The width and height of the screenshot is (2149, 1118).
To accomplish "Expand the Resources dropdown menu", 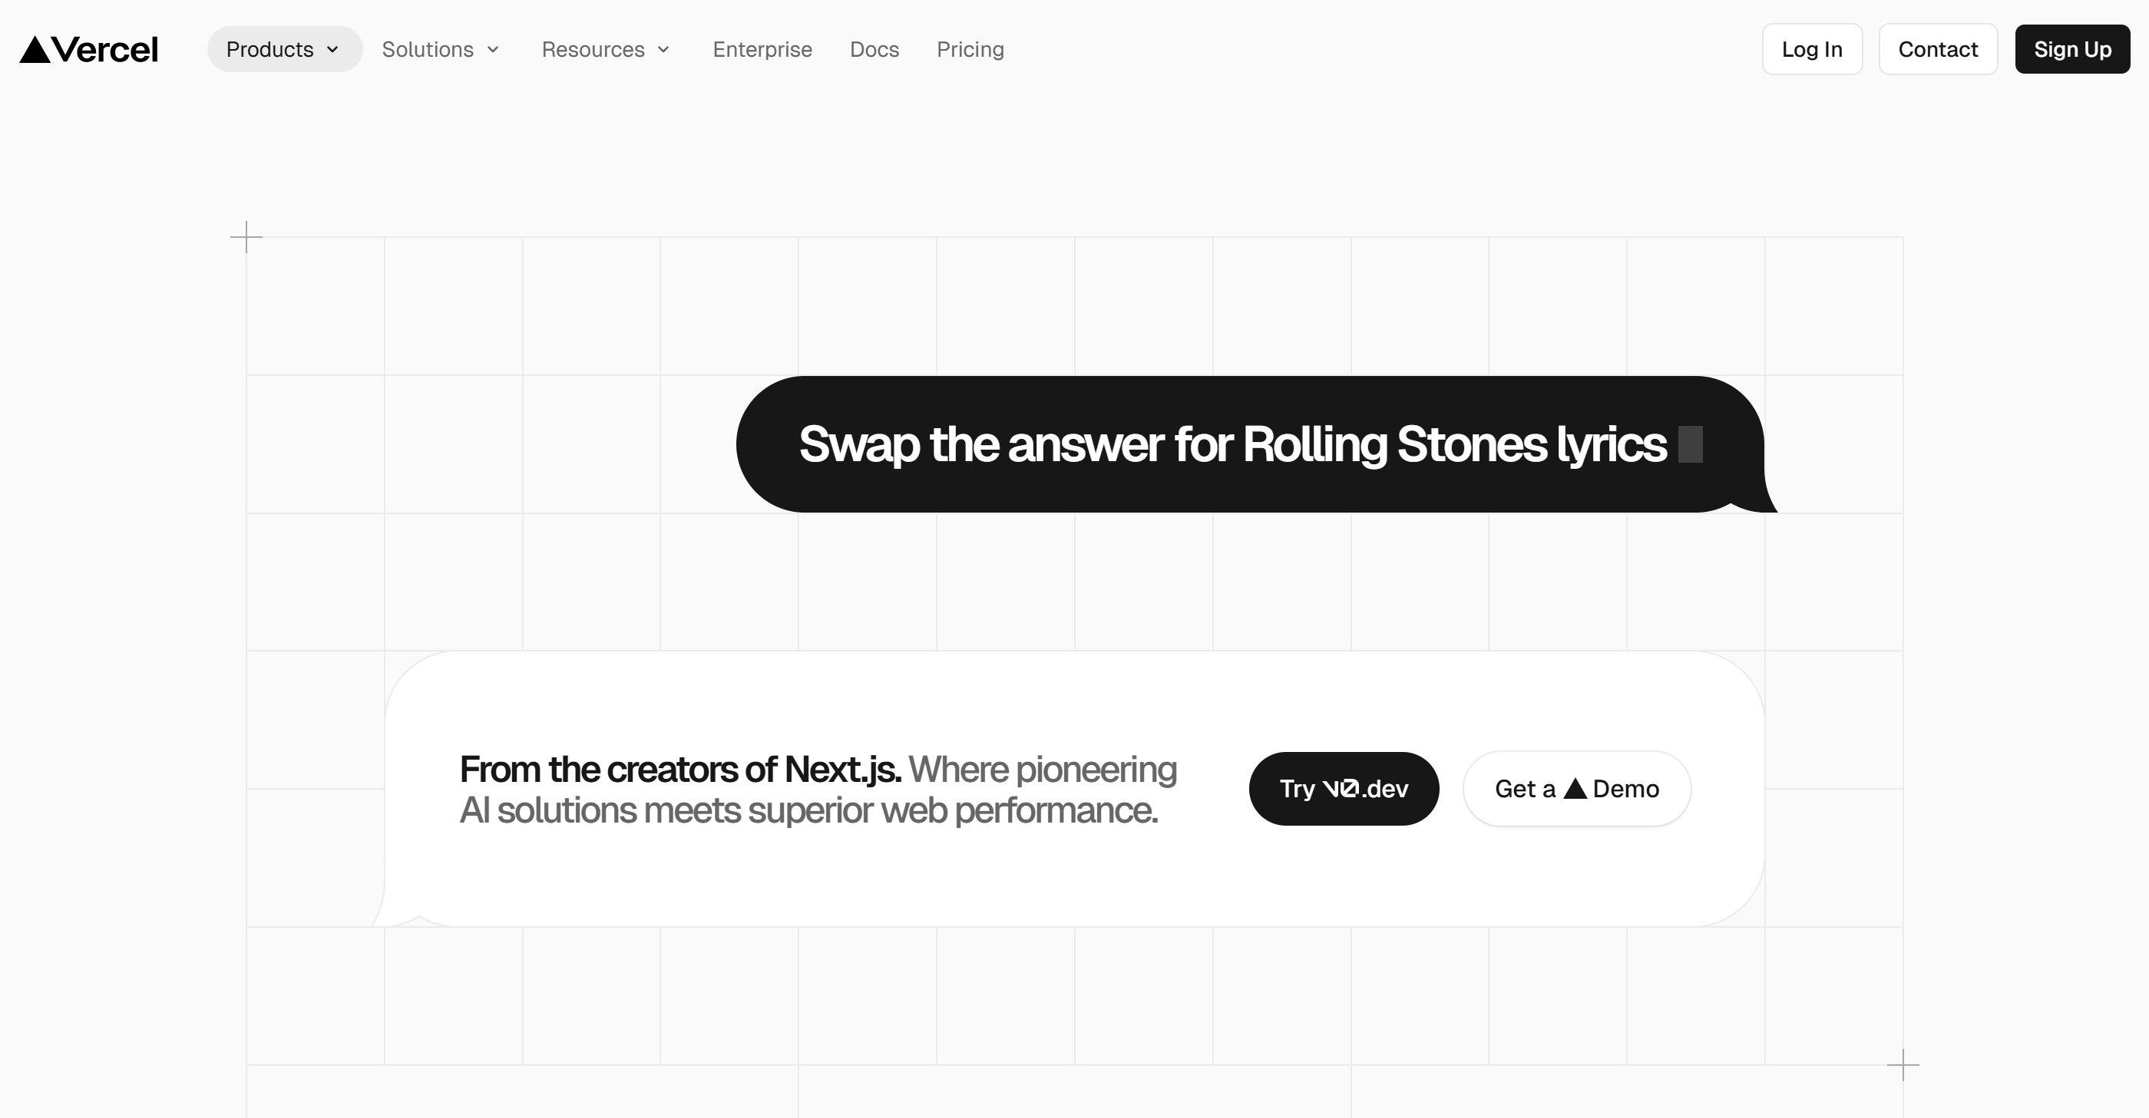I will [593, 49].
